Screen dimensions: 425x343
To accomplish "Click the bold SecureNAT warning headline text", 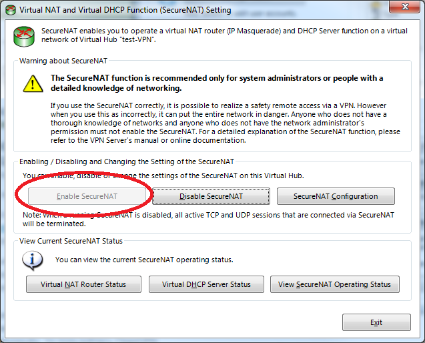I will tap(217, 83).
